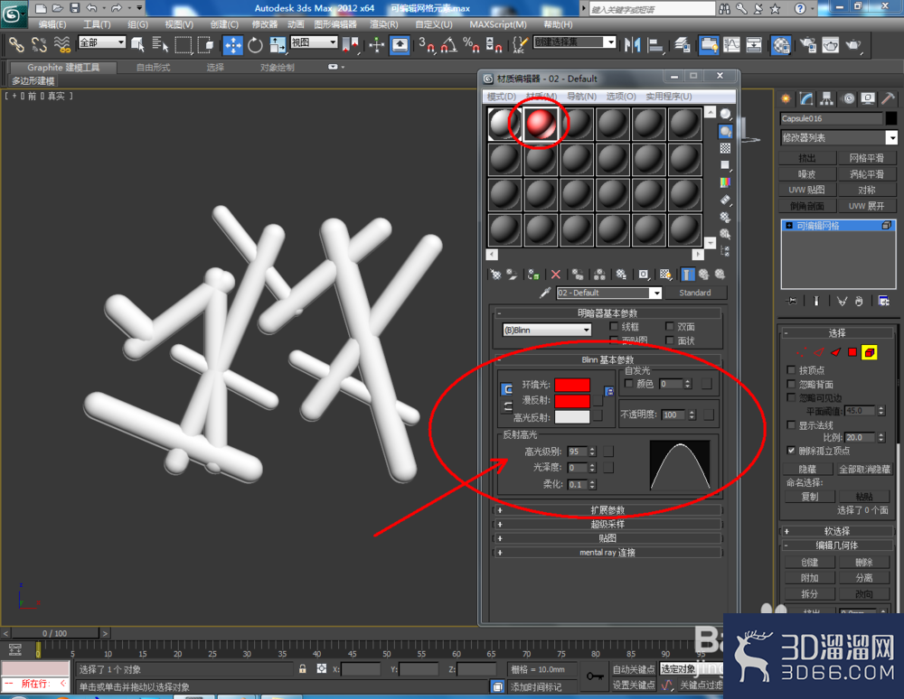Click red X reset material icon
The image size is (904, 699).
tap(556, 274)
